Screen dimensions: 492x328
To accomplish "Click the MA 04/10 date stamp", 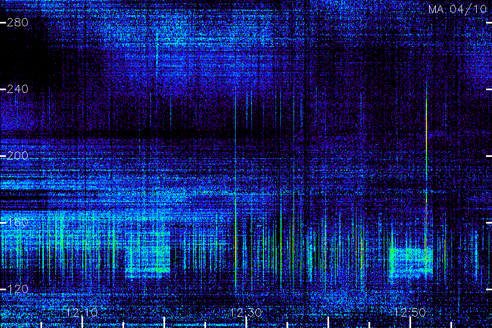I will pyautogui.click(x=458, y=9).
